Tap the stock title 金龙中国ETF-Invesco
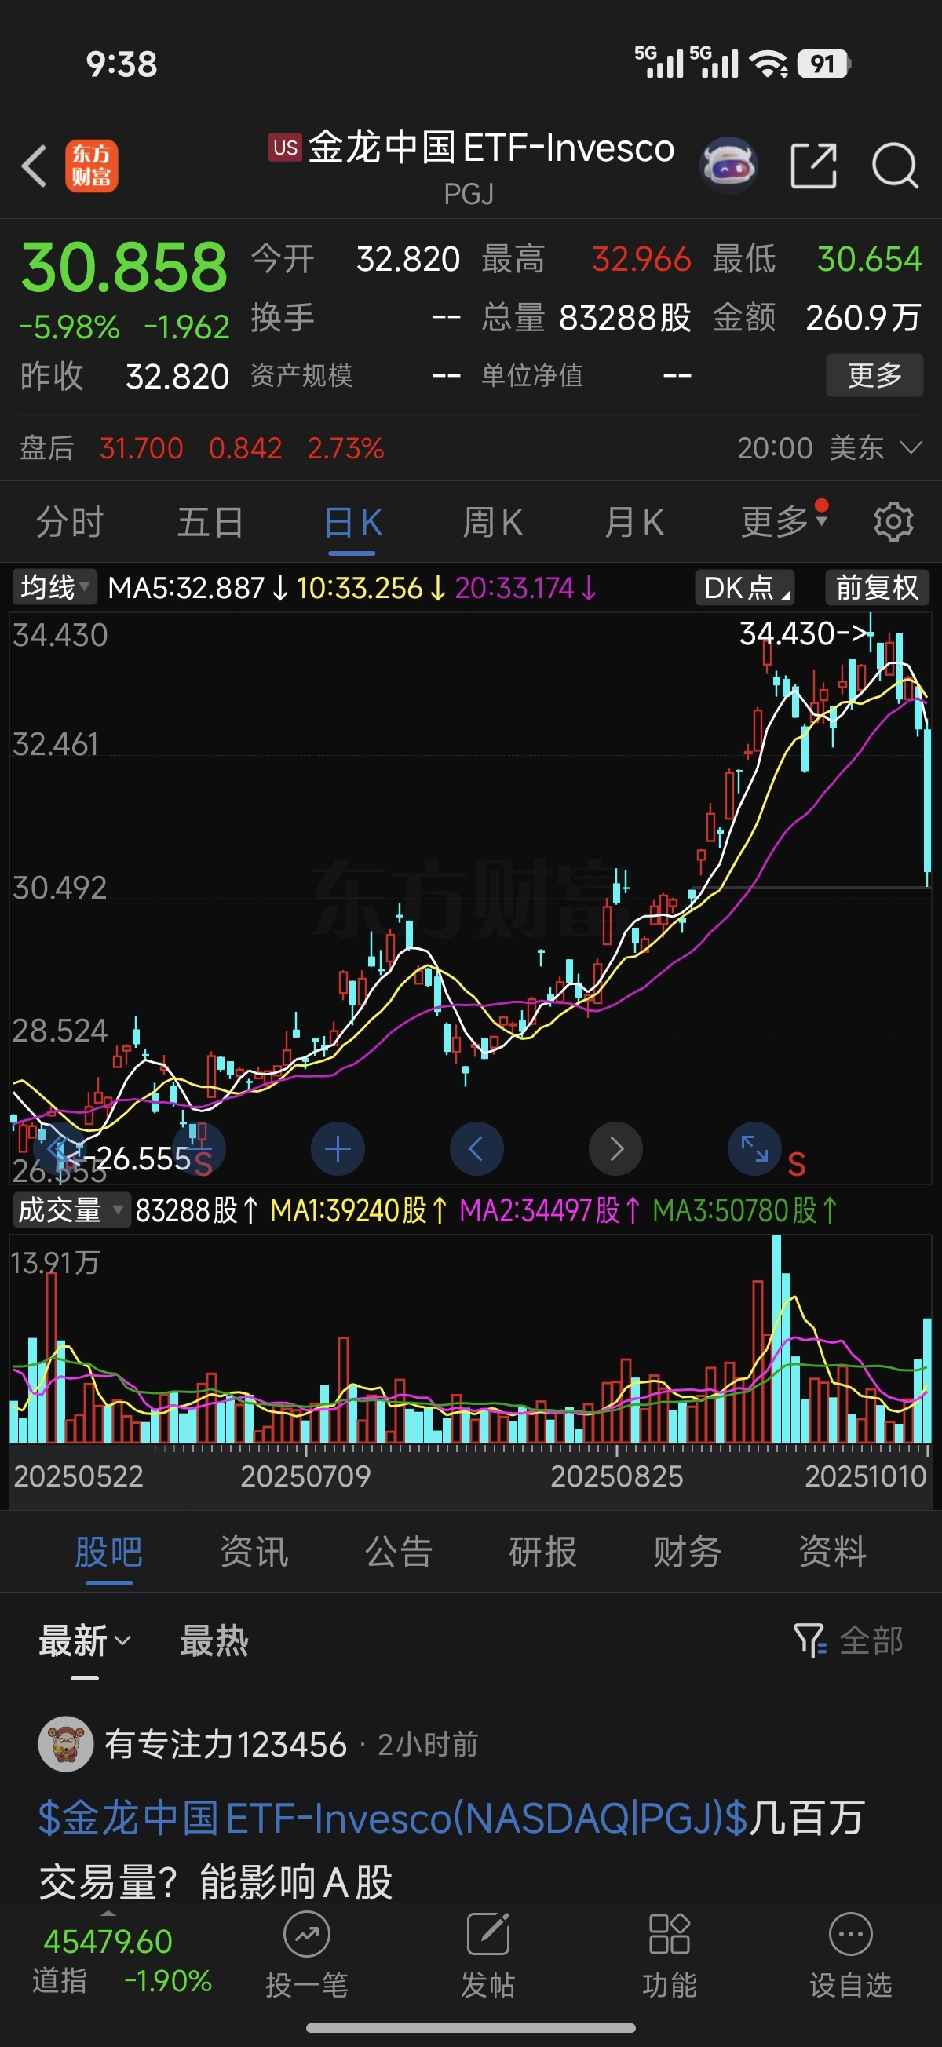Screen dimensions: 942x2047 [x=491, y=148]
